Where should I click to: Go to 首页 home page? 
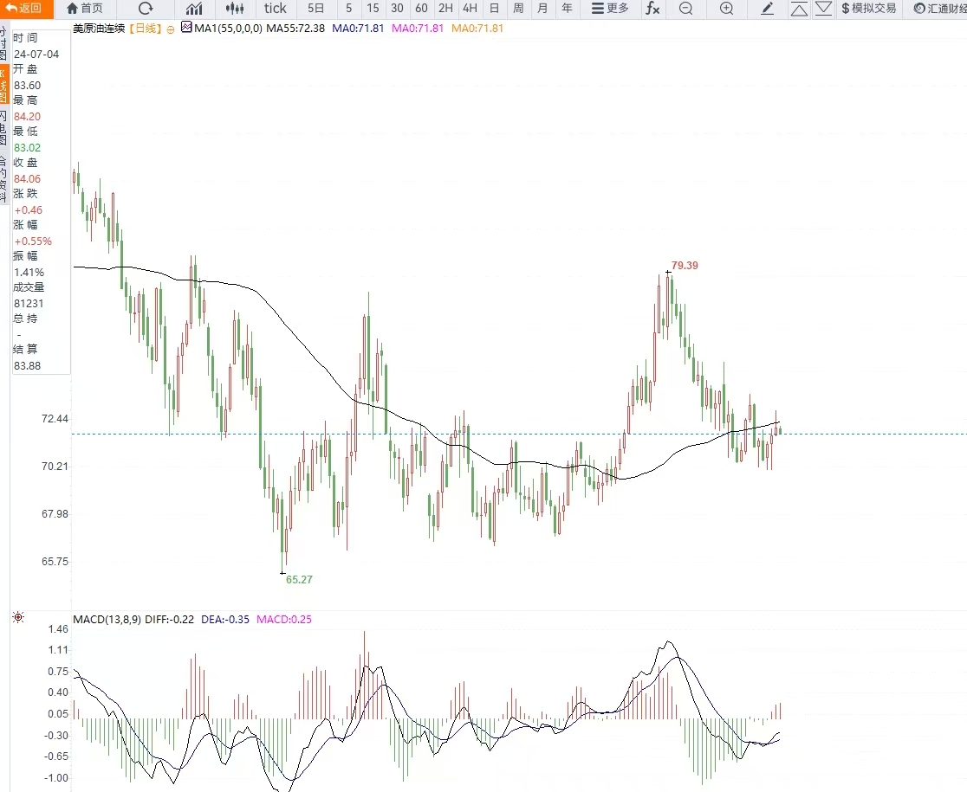[85, 9]
